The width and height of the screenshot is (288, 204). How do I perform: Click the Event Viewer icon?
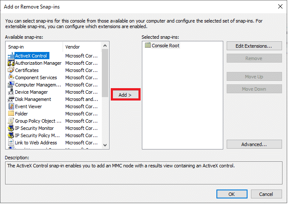(x=11, y=106)
